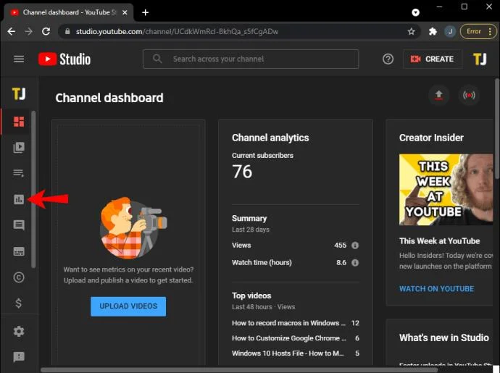Open the Send feedback sidebar icon

pyautogui.click(x=19, y=357)
